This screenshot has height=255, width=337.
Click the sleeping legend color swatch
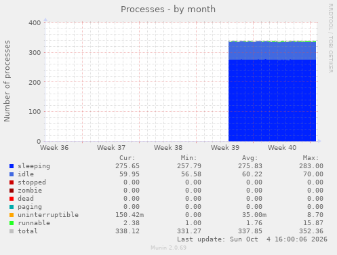(x=12, y=166)
